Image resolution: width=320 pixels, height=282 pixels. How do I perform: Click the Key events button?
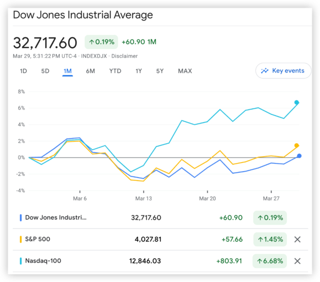click(x=283, y=71)
